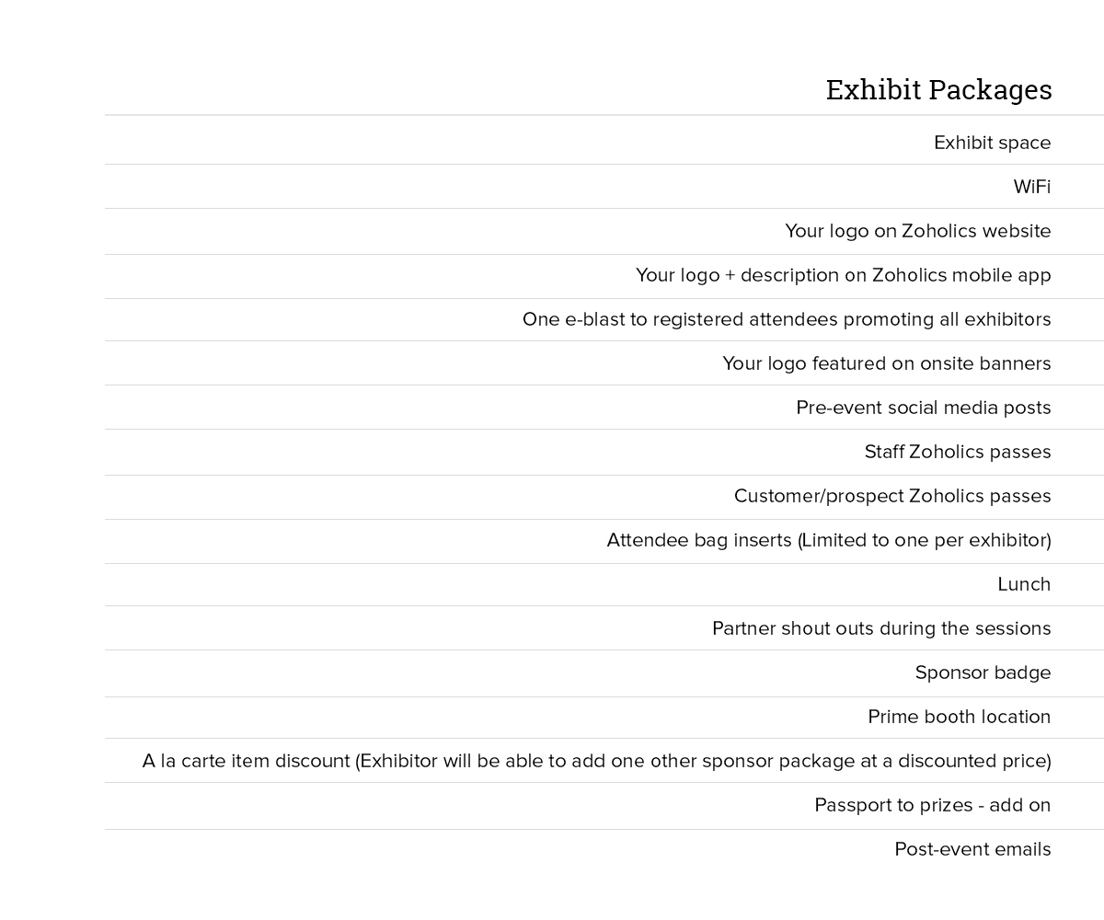Click the '(Limited to one per exhibitor)' note

pyautogui.click(x=924, y=540)
